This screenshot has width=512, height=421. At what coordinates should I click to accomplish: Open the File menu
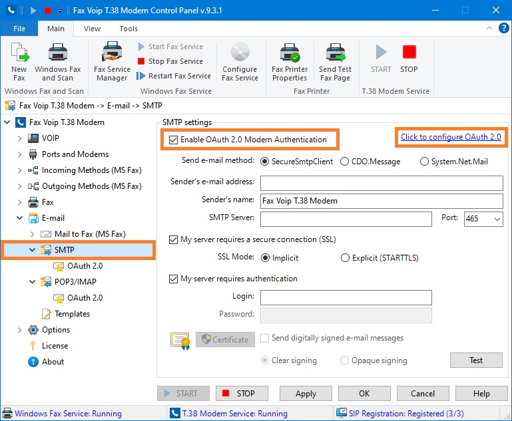[19, 29]
